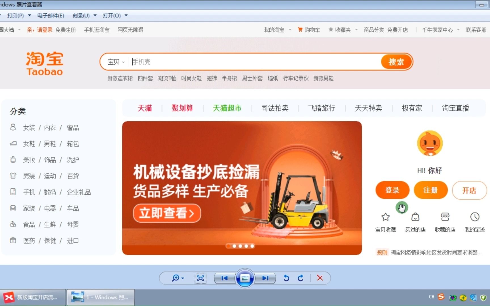Go to the previous photo
Viewport: 490px width, 306px height.
pos(225,278)
